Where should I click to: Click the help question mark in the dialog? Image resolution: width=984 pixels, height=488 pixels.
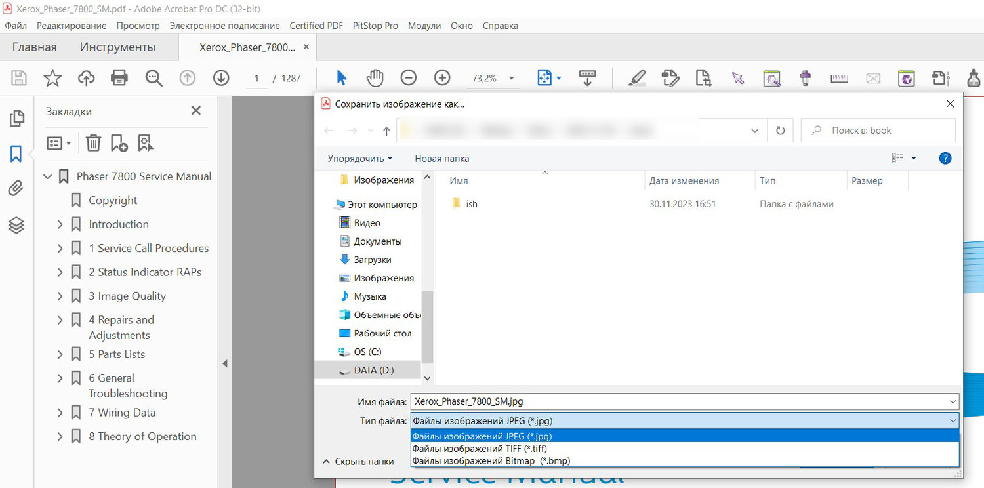[x=945, y=158]
